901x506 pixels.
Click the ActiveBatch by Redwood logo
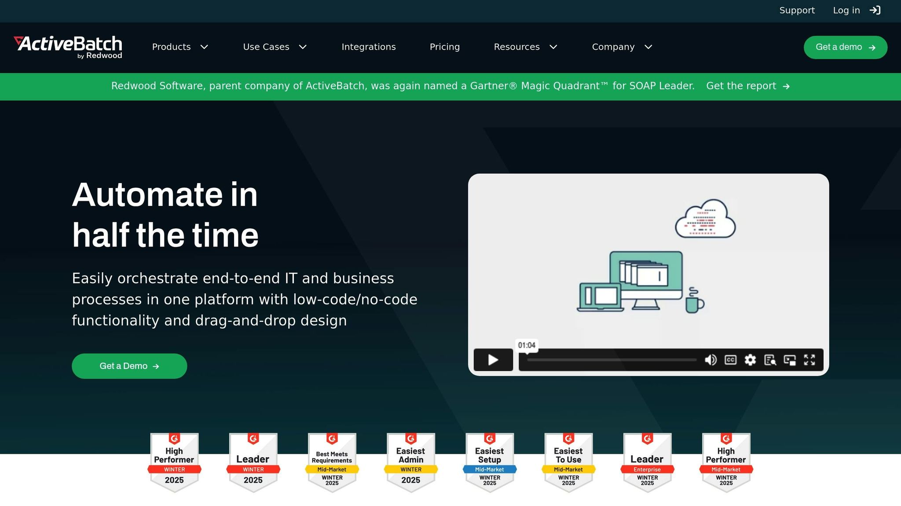tap(68, 47)
